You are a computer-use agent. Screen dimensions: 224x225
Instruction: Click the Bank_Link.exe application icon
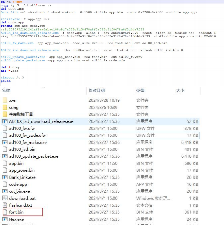[5, 177]
